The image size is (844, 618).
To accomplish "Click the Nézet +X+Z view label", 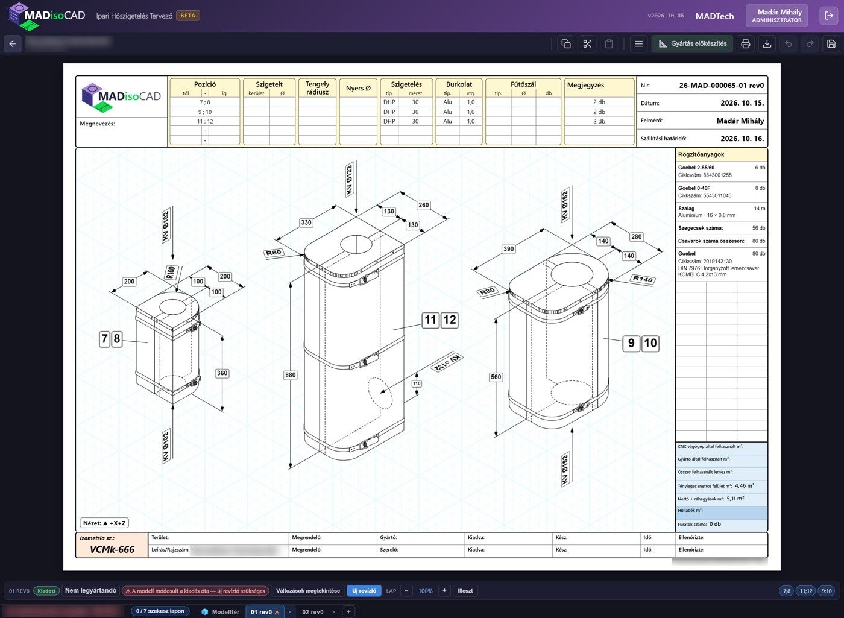I will [x=104, y=523].
